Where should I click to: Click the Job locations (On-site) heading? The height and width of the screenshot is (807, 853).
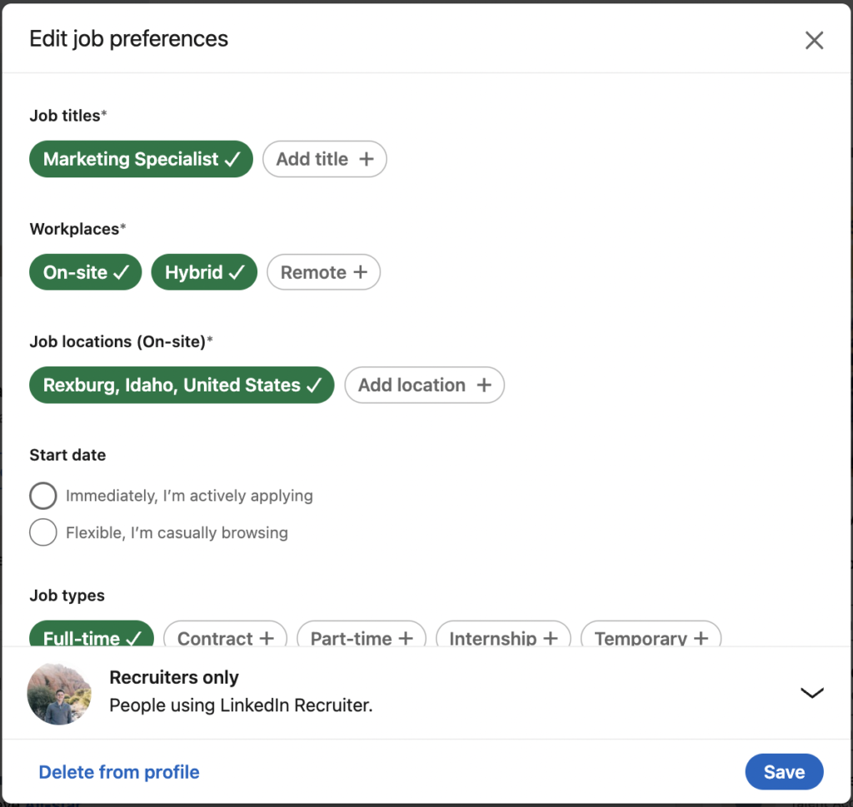pos(121,341)
